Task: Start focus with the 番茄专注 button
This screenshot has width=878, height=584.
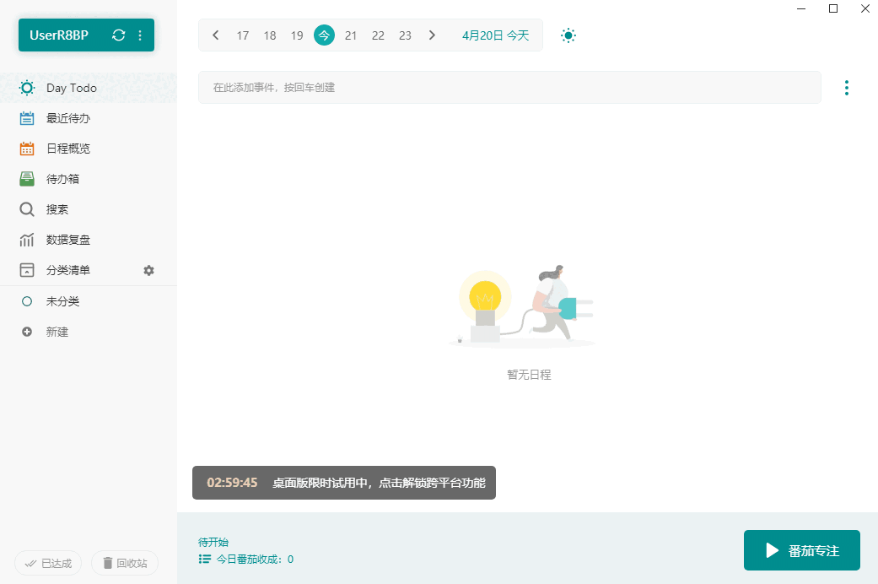Action: 801,550
